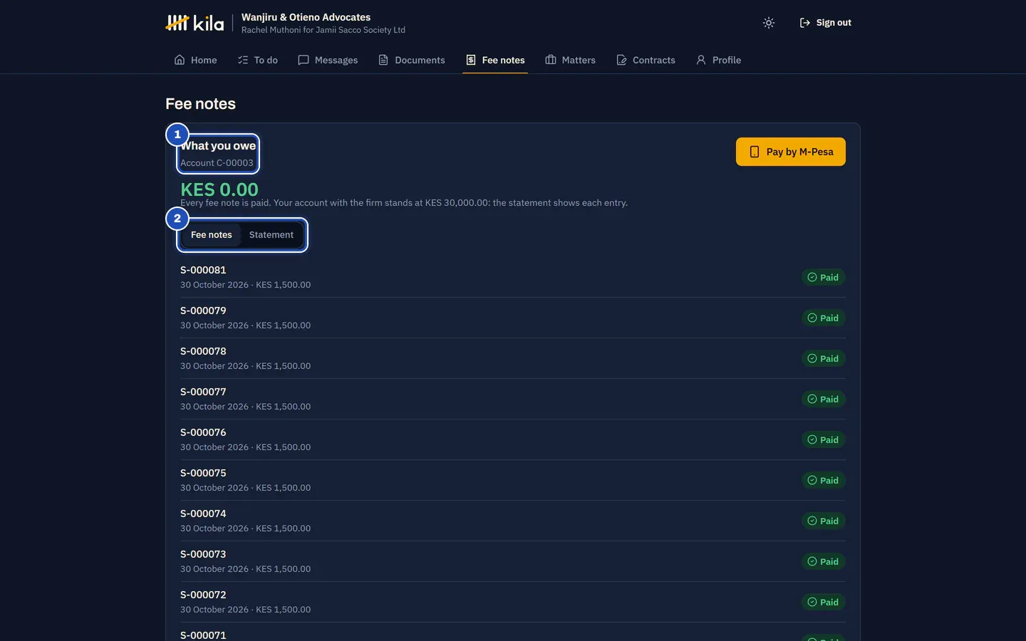Open fee note S-000079
This screenshot has height=641, width=1026.
[513, 318]
